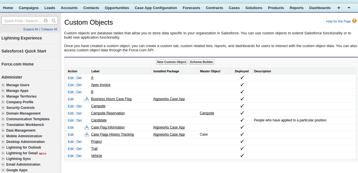Switch to the Dashboards tab
358x173 pixels.
click(320, 8)
